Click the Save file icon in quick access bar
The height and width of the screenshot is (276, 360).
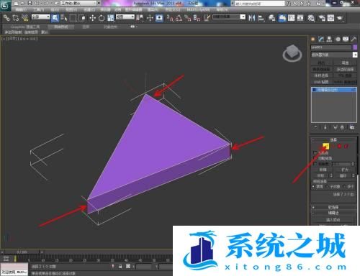30,3
